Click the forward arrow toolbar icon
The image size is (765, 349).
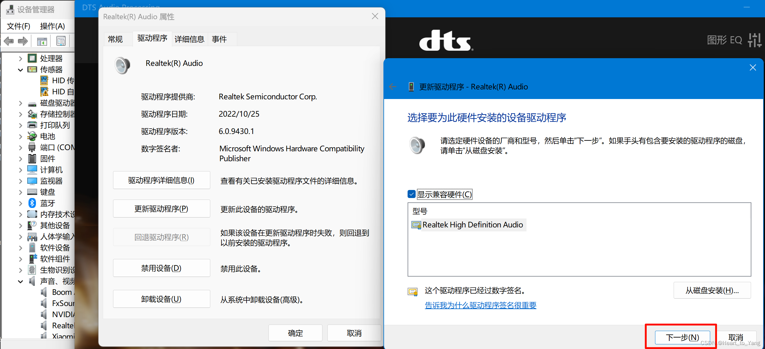(x=23, y=41)
